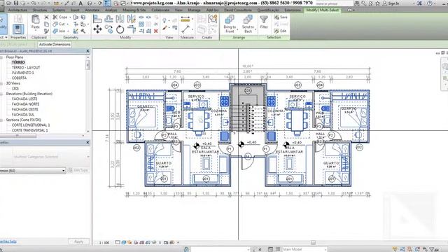Click the Cut to Clipboard scissors icon

(x=47, y=17)
